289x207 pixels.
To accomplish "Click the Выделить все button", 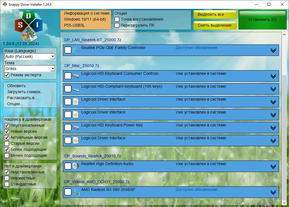I will coord(215,14).
